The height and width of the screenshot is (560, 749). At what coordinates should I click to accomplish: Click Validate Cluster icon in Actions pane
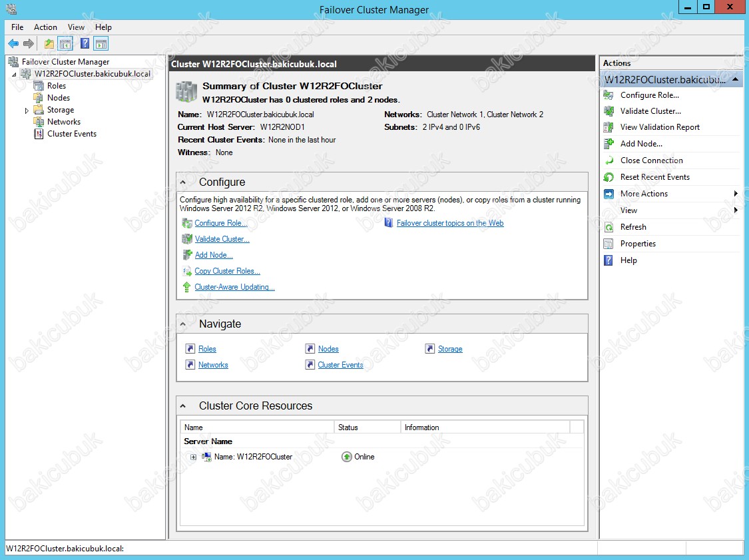609,111
